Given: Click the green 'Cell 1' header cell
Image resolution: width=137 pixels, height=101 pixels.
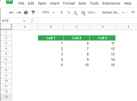Looking at the screenshot, I should [51, 38].
